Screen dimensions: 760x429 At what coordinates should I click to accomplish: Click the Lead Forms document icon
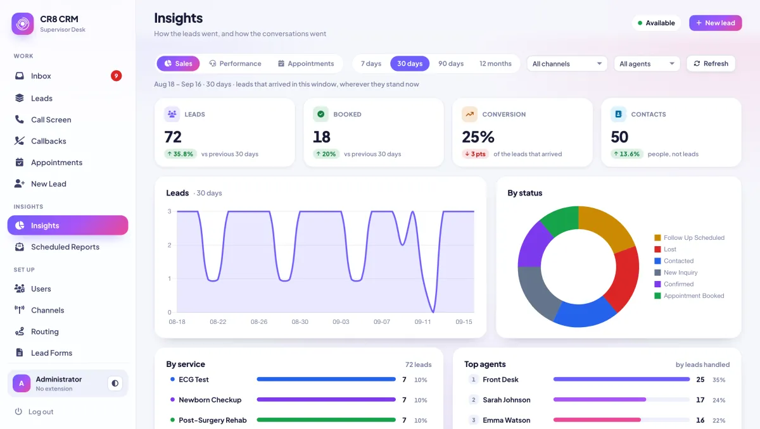tap(20, 353)
